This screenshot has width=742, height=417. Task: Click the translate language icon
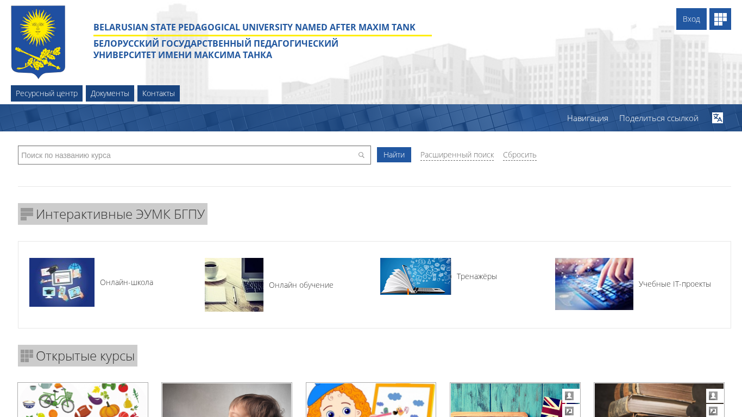point(718,118)
